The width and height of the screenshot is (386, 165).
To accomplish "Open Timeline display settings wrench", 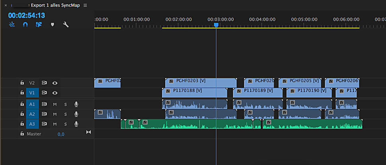I will [66, 24].
